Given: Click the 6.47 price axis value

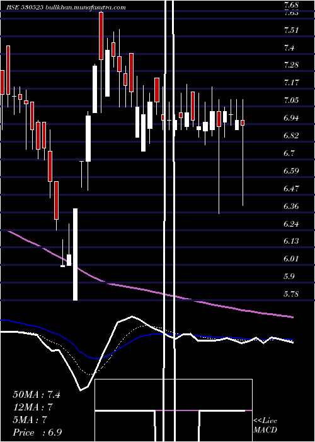Looking at the screenshot, I should [291, 188].
